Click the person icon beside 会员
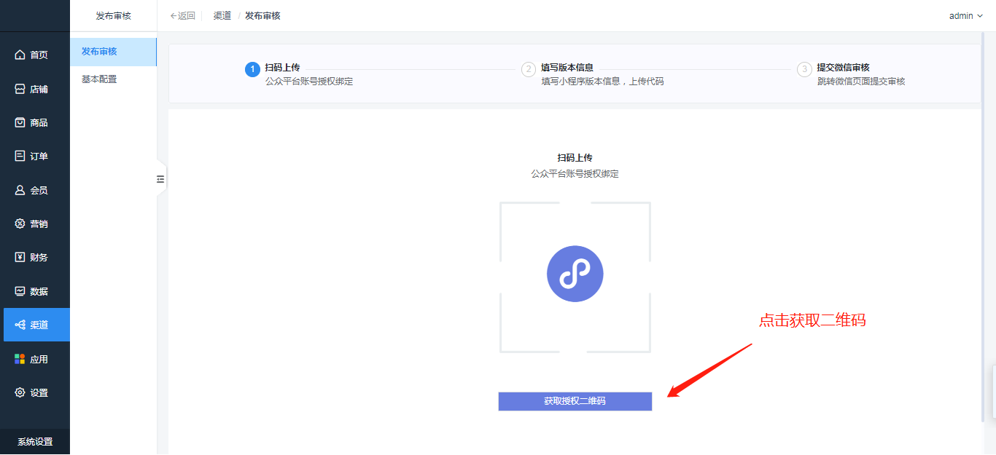 (x=20, y=190)
